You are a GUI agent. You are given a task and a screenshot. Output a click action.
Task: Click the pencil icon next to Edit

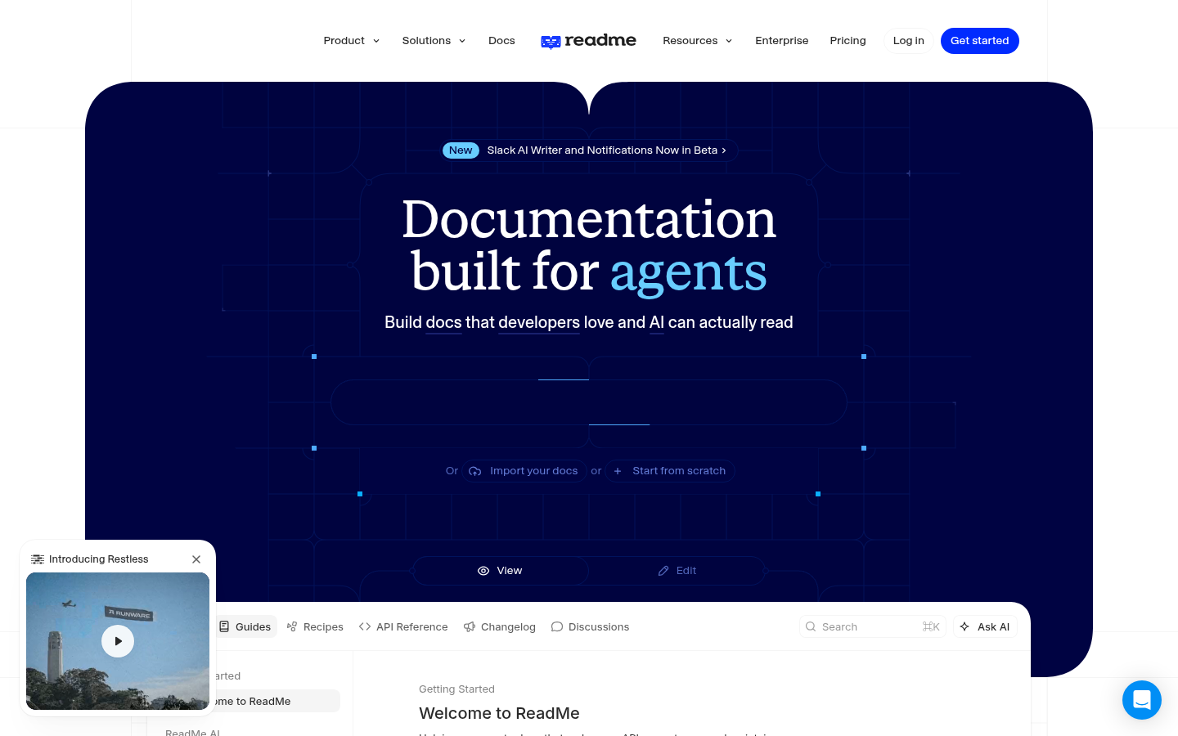[x=663, y=571]
